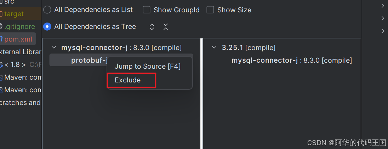Tick the Show Size checkbox

pyautogui.click(x=210, y=10)
